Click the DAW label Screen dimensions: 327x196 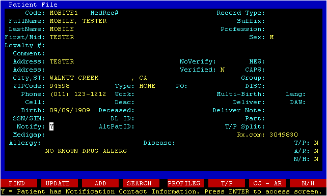tap(298, 102)
